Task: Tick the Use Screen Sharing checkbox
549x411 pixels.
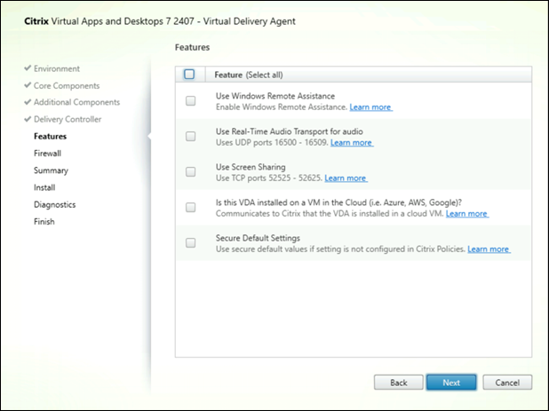Action: tap(190, 171)
